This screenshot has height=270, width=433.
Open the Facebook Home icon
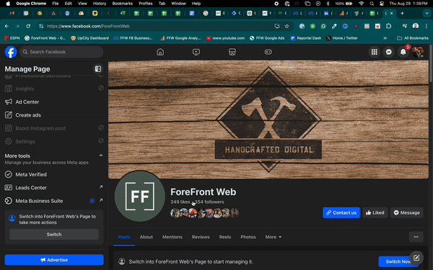click(160, 52)
